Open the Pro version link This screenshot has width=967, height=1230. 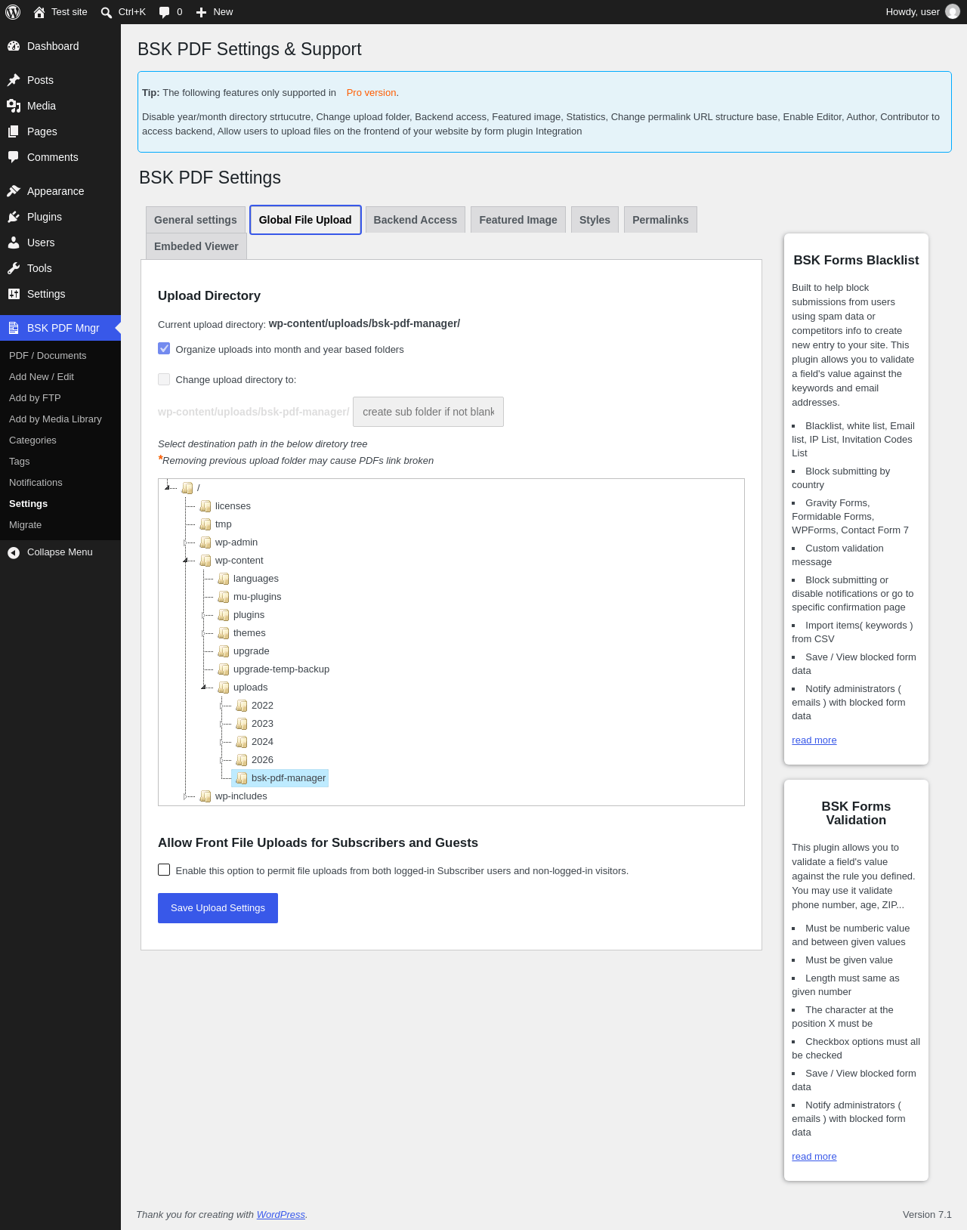(371, 93)
